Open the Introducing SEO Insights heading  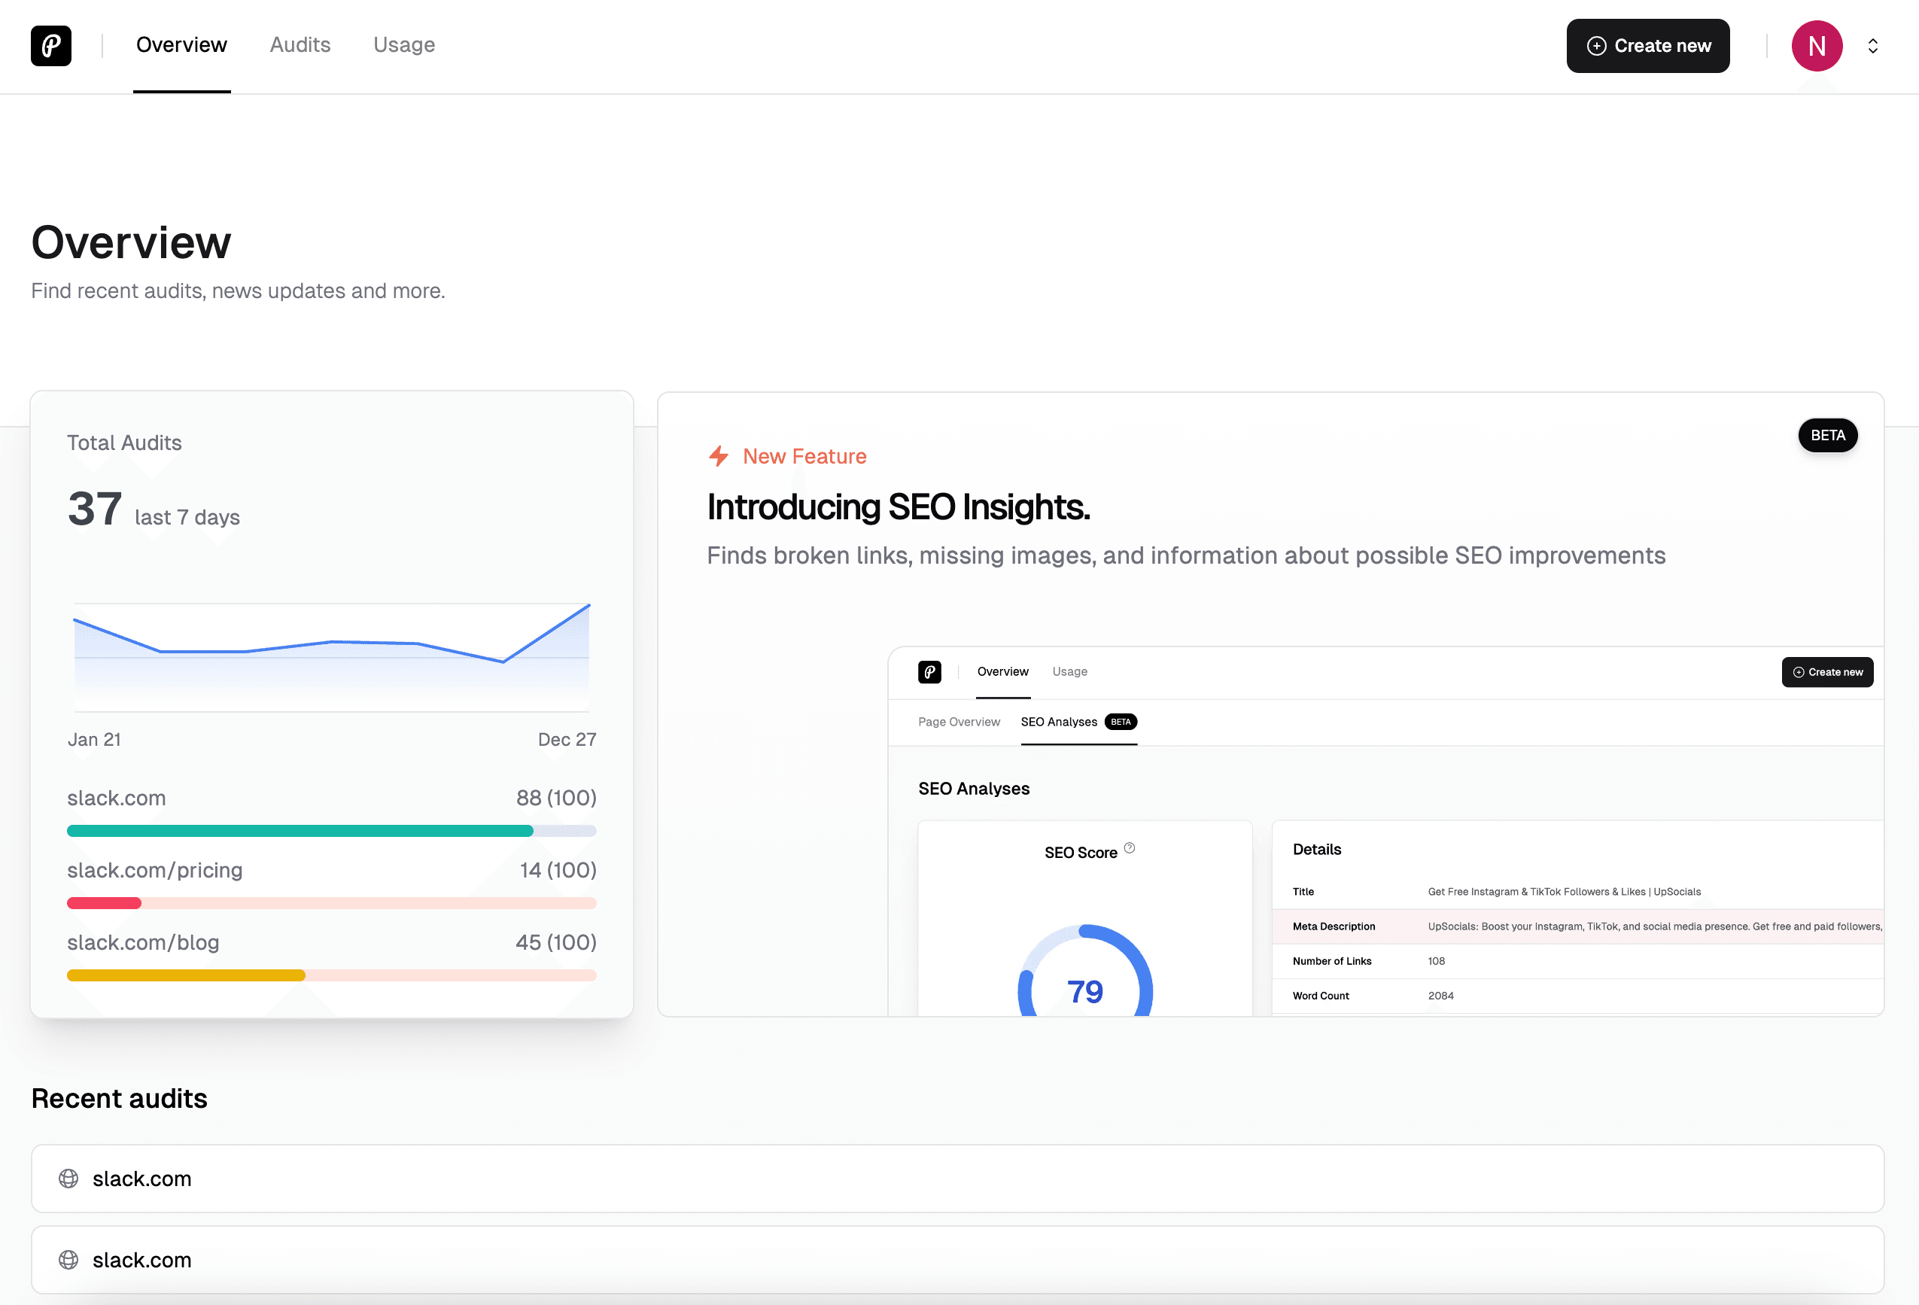coord(899,506)
